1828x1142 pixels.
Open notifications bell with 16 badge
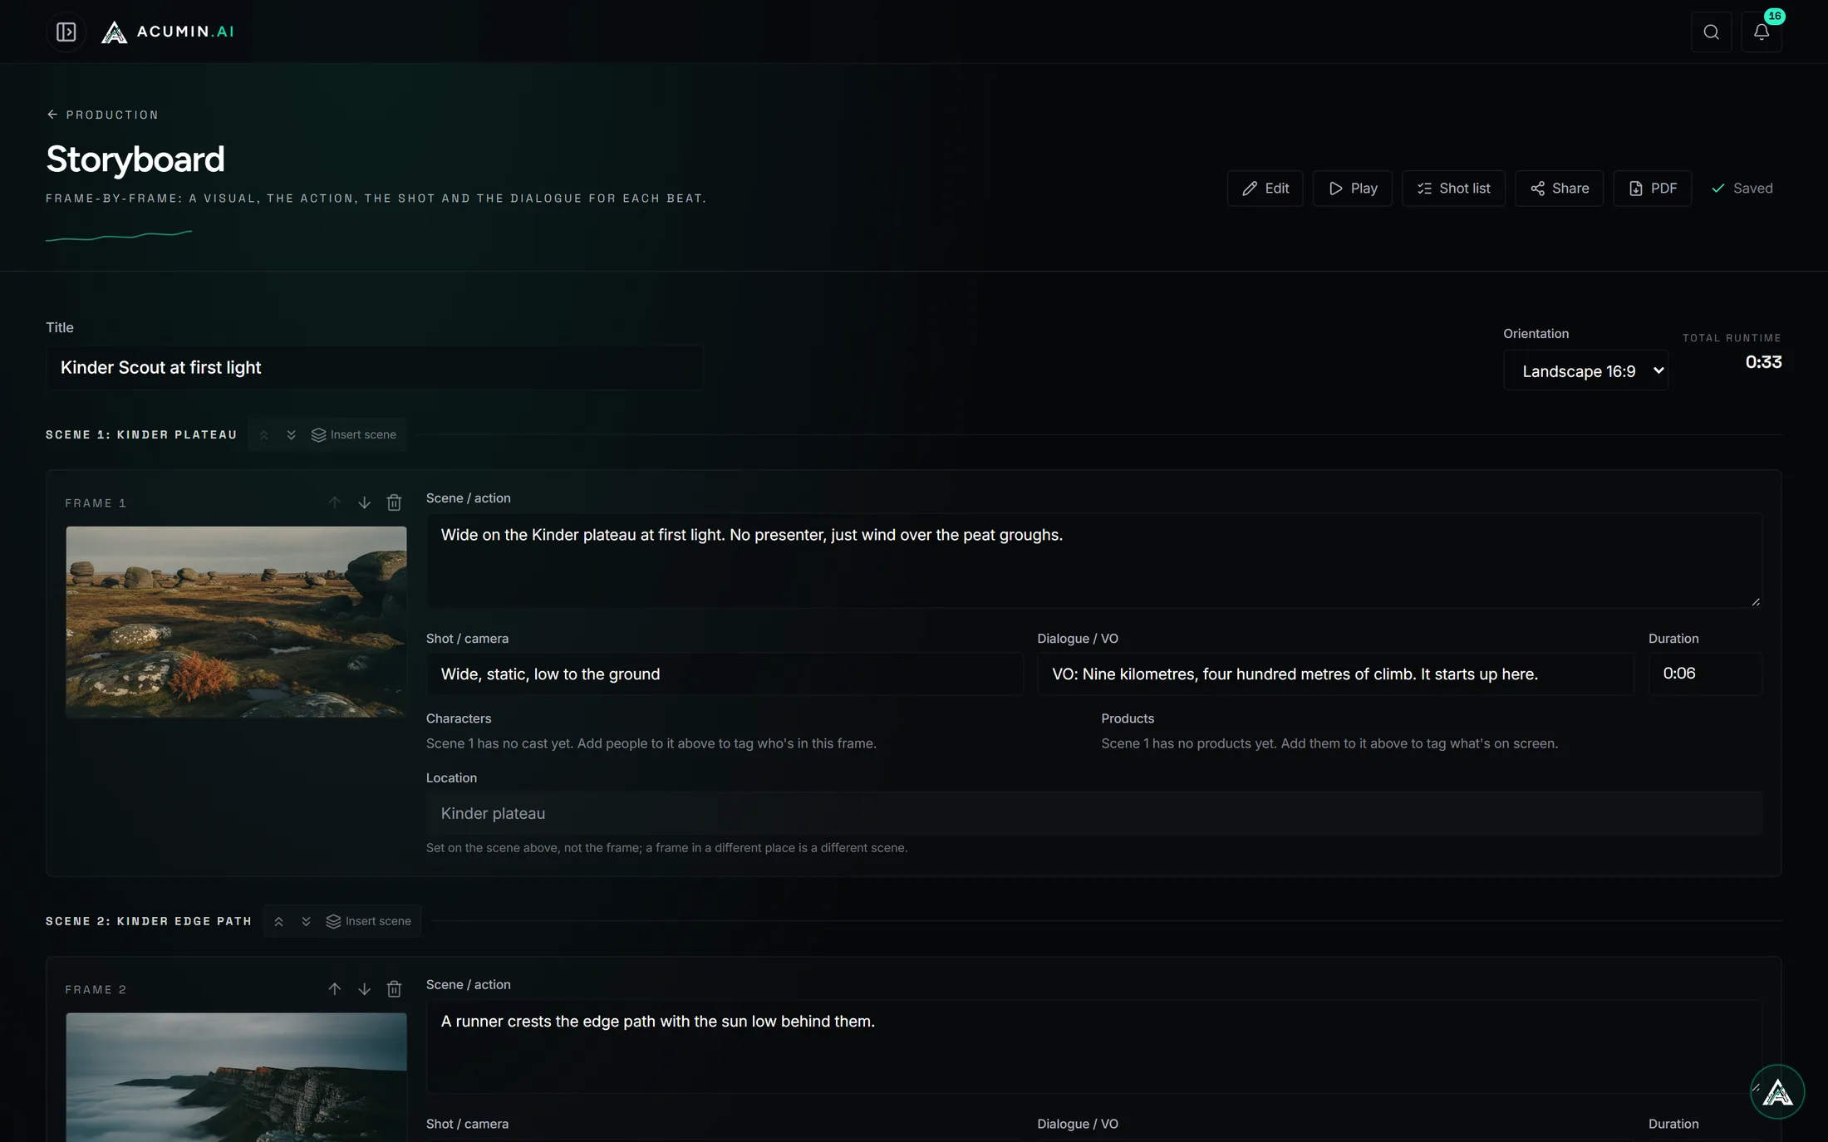(1761, 32)
